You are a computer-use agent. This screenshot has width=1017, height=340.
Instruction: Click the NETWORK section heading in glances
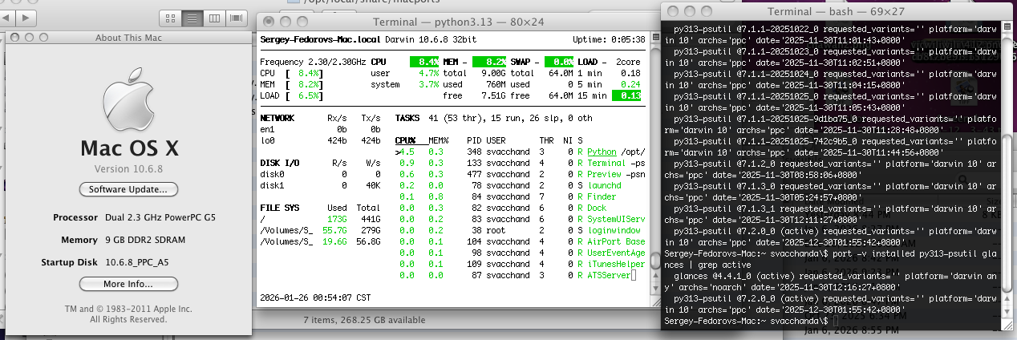tap(278, 118)
